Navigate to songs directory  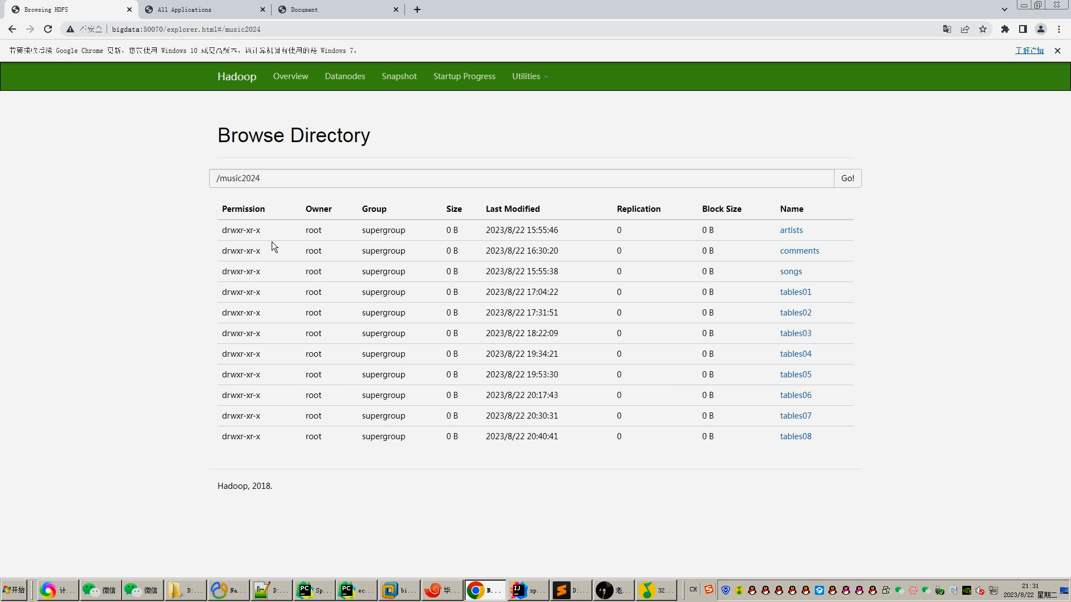791,271
